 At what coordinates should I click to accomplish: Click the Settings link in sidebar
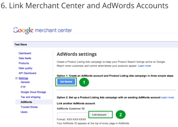[23, 78]
